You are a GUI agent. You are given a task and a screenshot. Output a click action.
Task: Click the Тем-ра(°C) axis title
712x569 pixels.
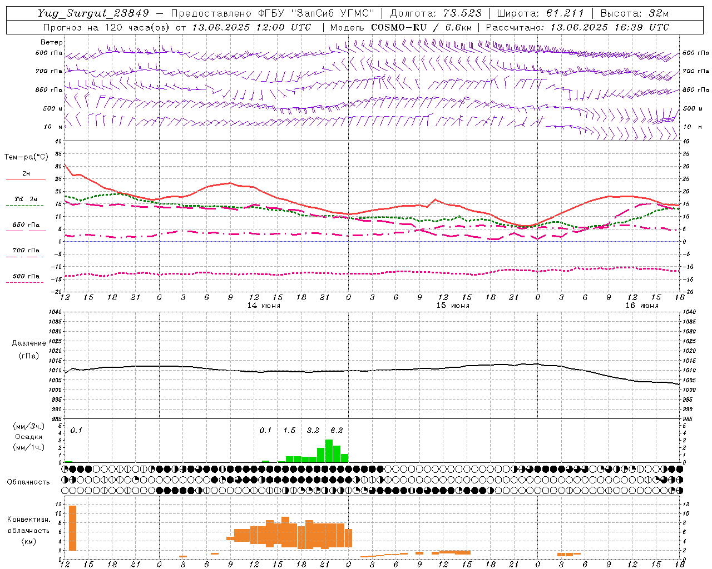[27, 157]
